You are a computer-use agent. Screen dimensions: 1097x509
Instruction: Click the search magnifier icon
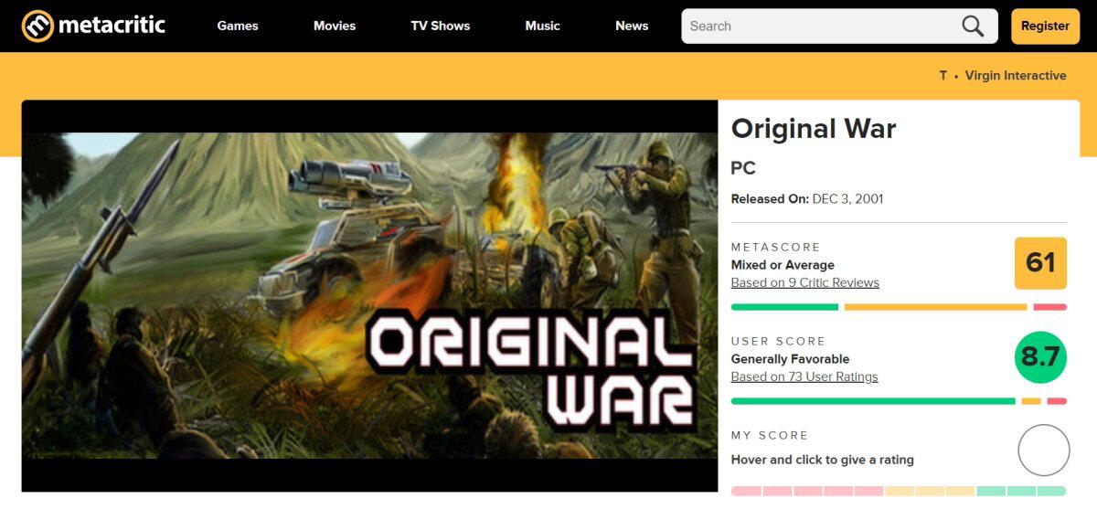pos(973,27)
